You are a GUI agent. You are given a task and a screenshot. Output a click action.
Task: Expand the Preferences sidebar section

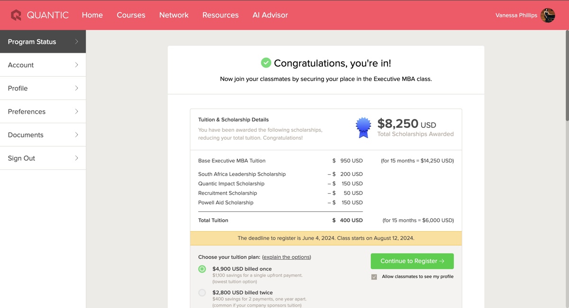[x=43, y=111]
